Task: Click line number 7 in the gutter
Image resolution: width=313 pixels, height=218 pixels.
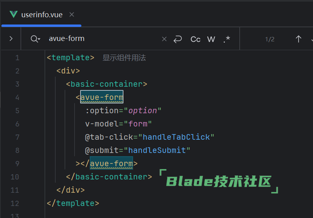Action: pyautogui.click(x=17, y=137)
